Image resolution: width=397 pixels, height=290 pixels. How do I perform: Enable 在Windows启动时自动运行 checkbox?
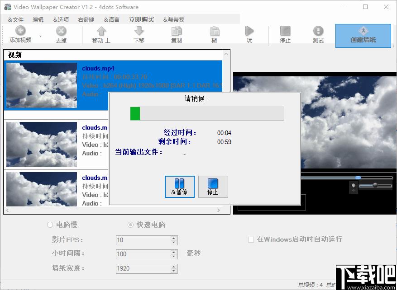[251, 239]
